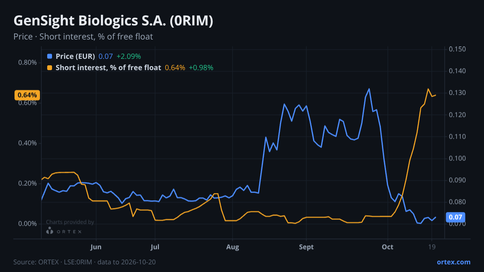Viewport: 484px width, 272px height.
Task: Click the 0.100 right axis label
Action: pos(457,158)
